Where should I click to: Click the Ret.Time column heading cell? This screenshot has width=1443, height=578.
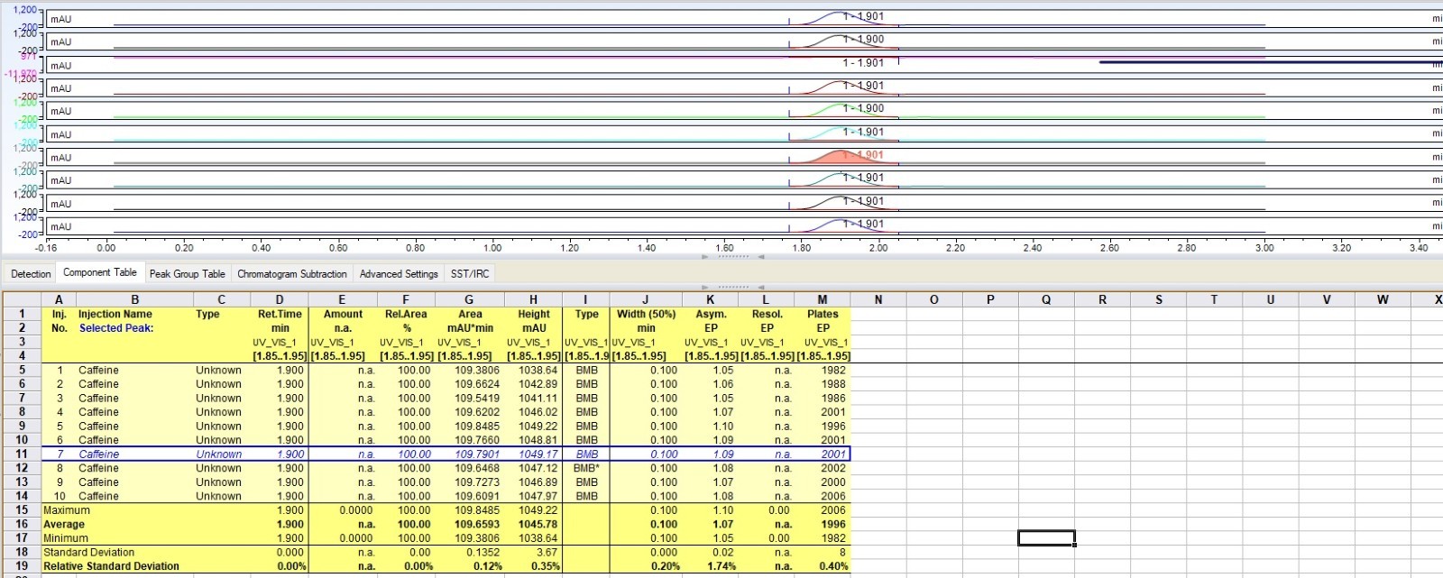280,315
